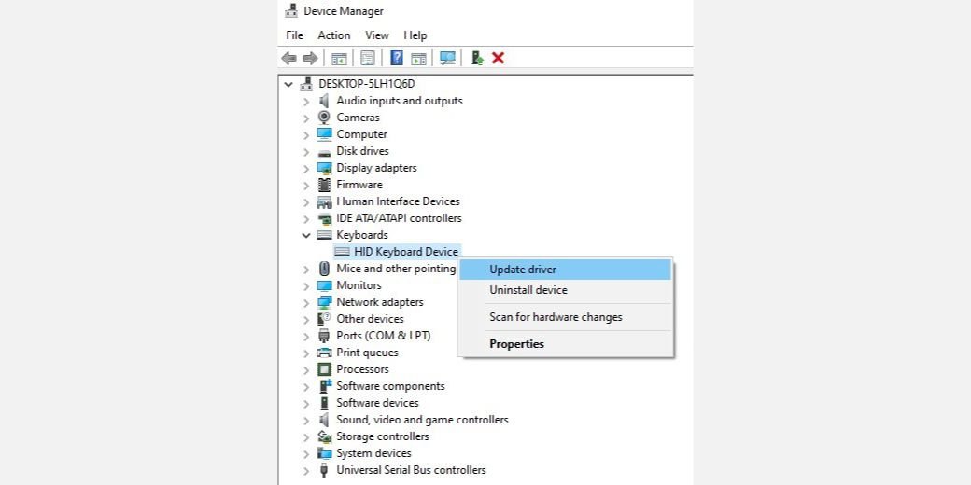Choose Update driver from context menu
Image resolution: width=971 pixels, height=485 pixels.
pos(523,270)
